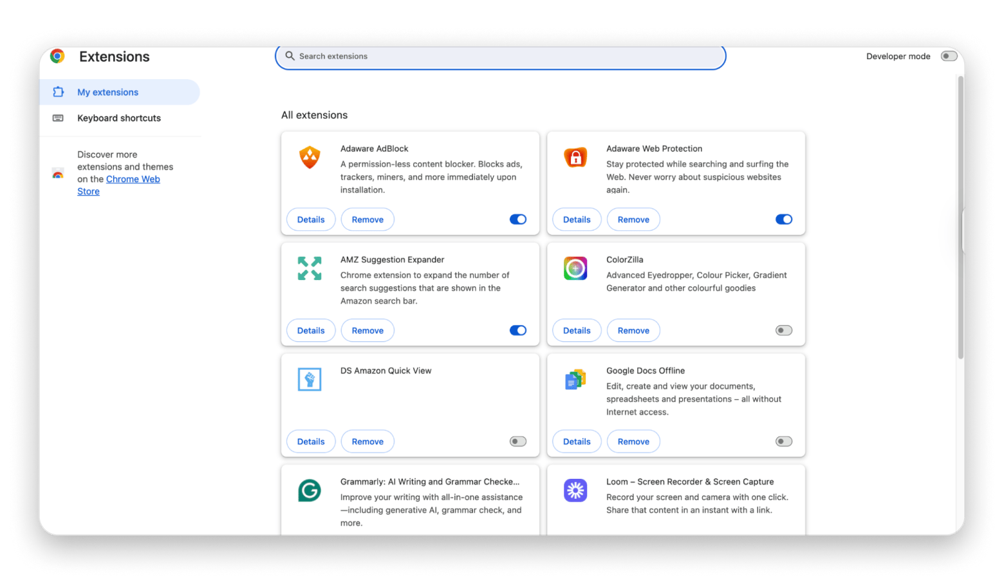Turn off AMZ Suggestion Expander toggle
1004x587 pixels.
pyautogui.click(x=517, y=330)
